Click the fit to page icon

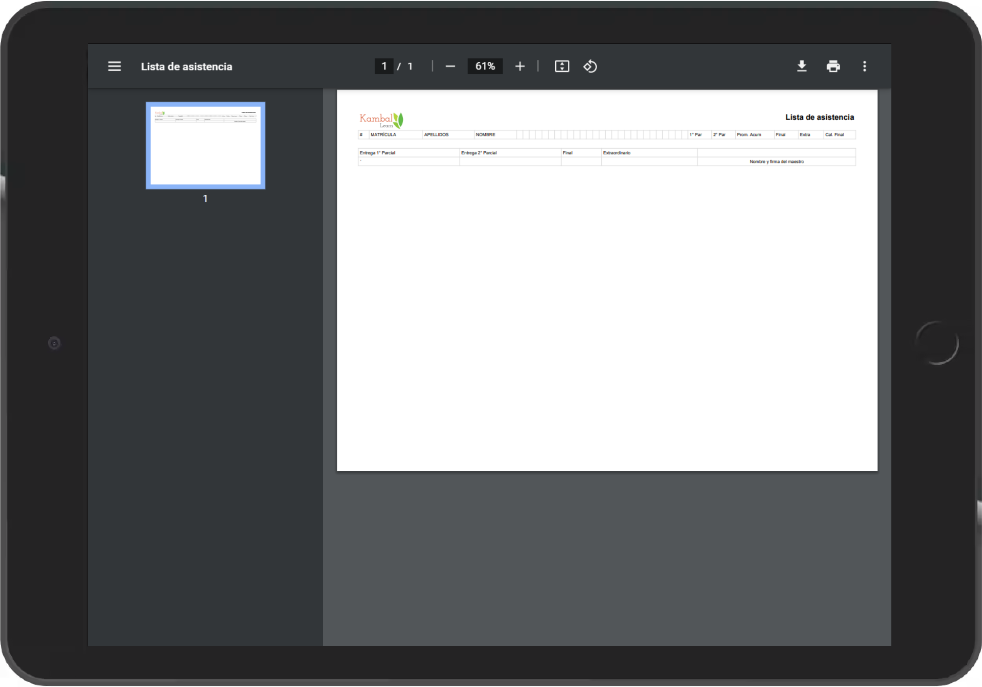[x=561, y=66]
